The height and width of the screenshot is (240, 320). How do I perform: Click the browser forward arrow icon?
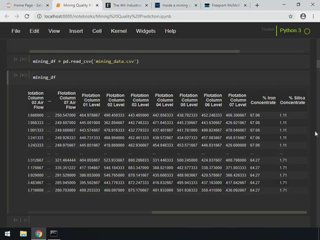click(x=17, y=16)
